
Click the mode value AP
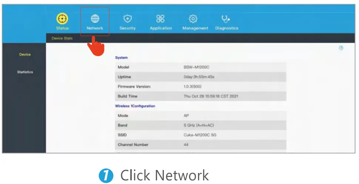click(x=187, y=116)
